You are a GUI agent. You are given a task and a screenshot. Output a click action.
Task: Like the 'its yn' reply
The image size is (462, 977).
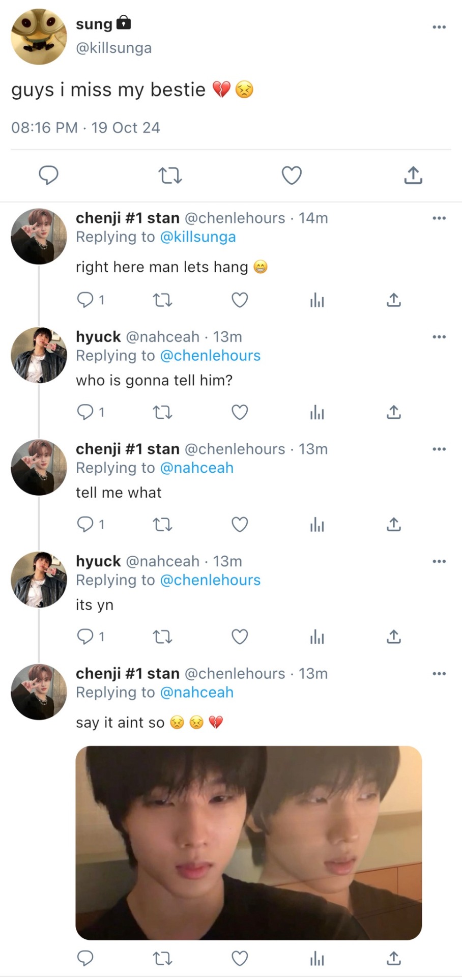click(x=240, y=637)
